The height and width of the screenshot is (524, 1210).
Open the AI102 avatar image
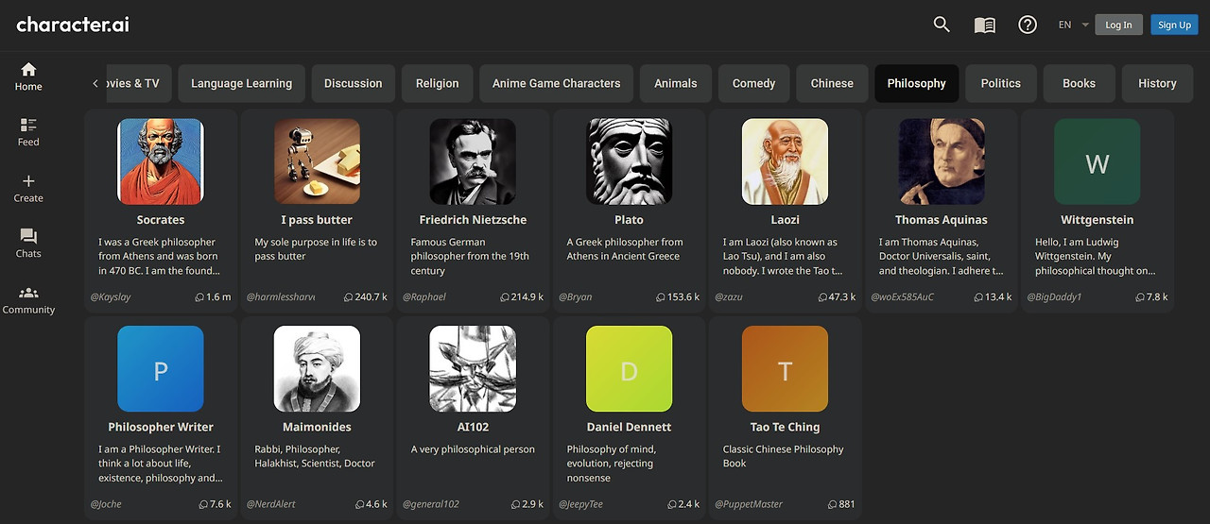[473, 369]
